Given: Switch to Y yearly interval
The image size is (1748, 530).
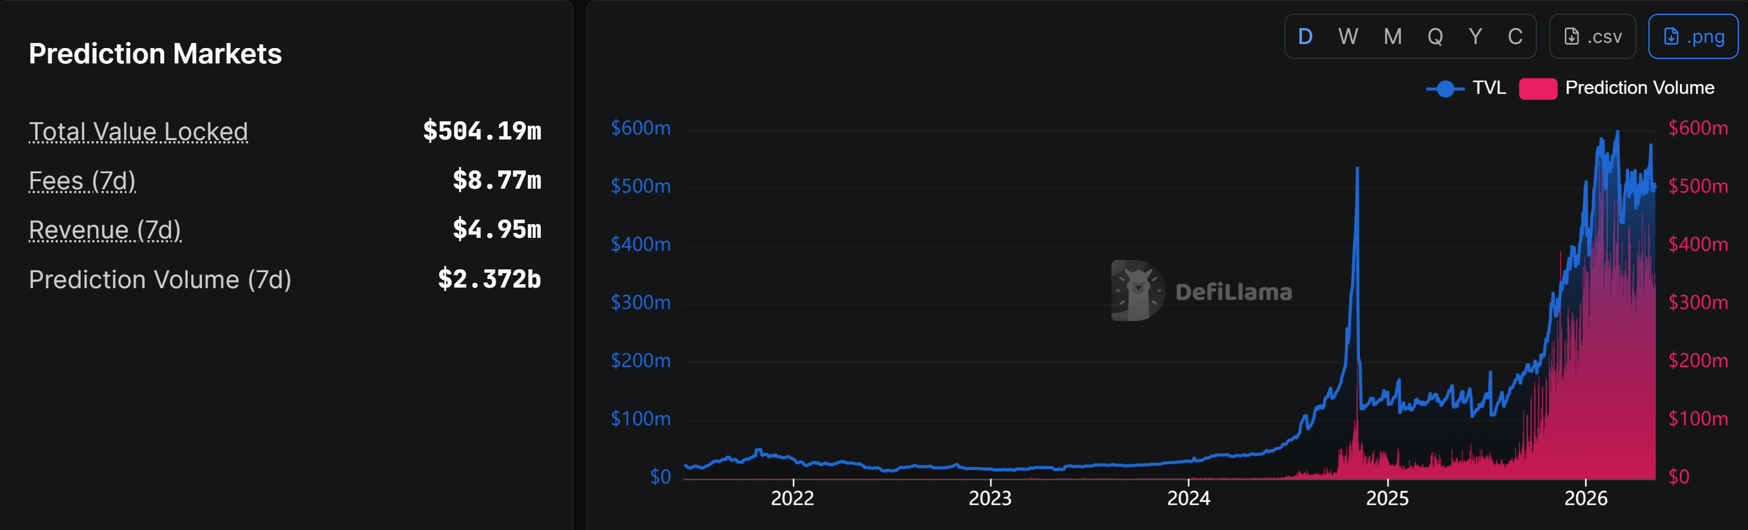Looking at the screenshot, I should point(1475,37).
